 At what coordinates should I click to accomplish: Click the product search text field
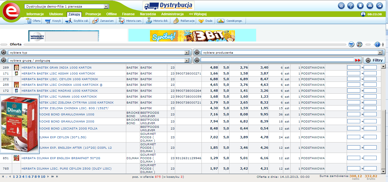tap(277, 60)
